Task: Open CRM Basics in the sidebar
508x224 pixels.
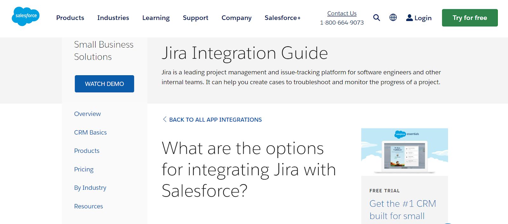Action: (x=90, y=132)
